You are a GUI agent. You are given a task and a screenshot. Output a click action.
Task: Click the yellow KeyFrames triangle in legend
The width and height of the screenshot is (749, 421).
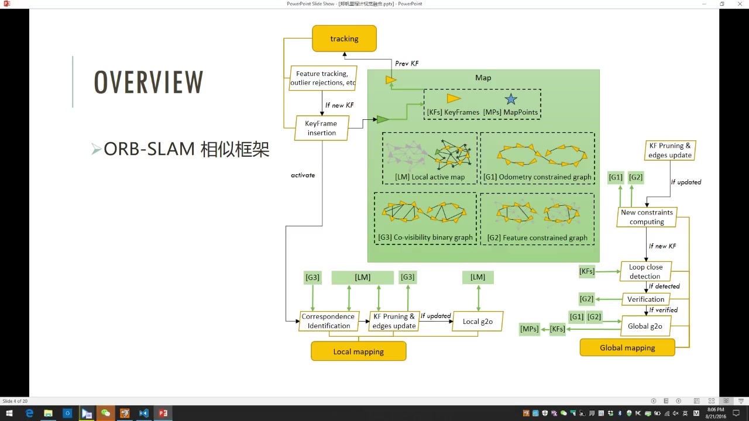(454, 98)
